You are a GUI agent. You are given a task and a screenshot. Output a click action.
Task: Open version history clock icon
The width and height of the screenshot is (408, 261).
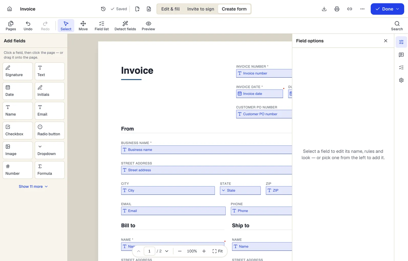103,9
